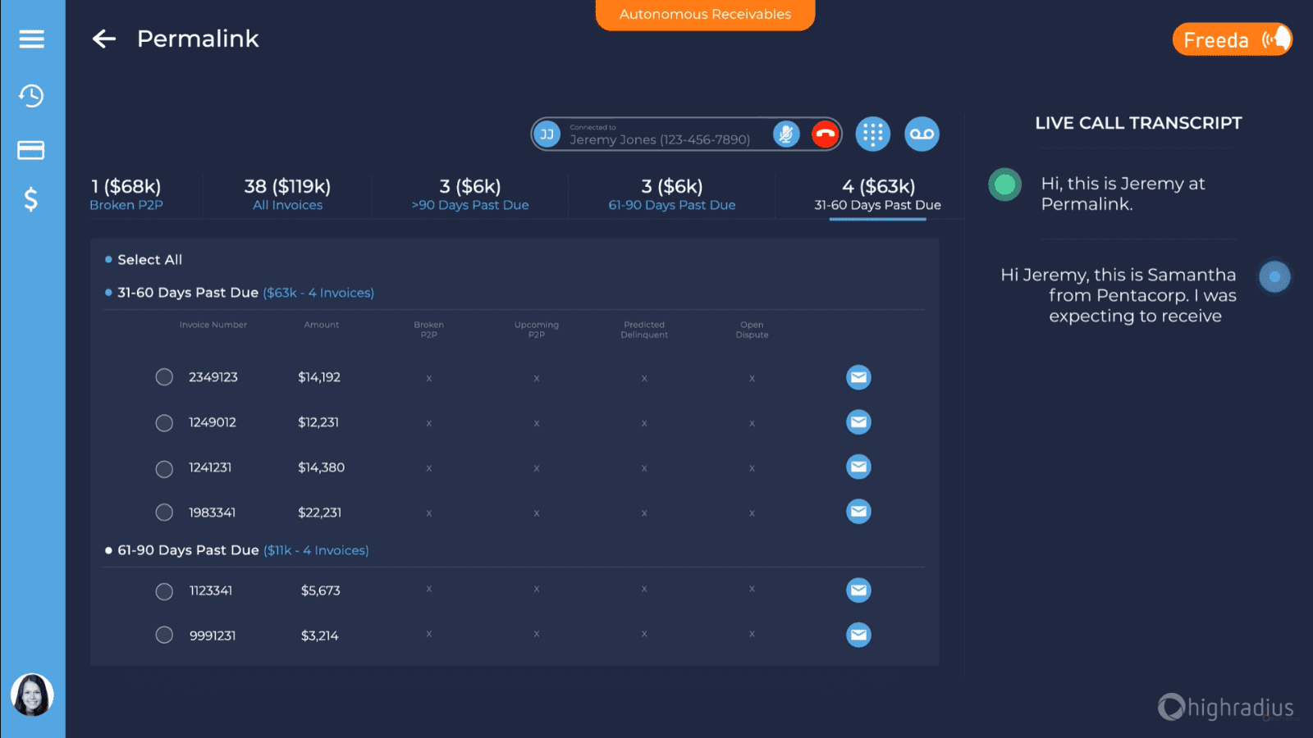This screenshot has height=738, width=1313.
Task: Open the dollar sign icon in sidebar
Action: [31, 199]
